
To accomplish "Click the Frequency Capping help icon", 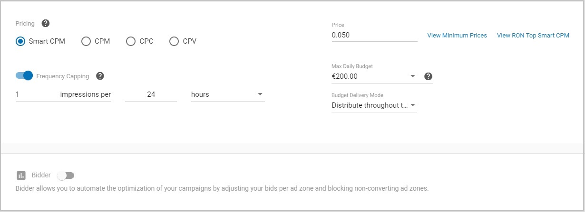I will pos(100,76).
